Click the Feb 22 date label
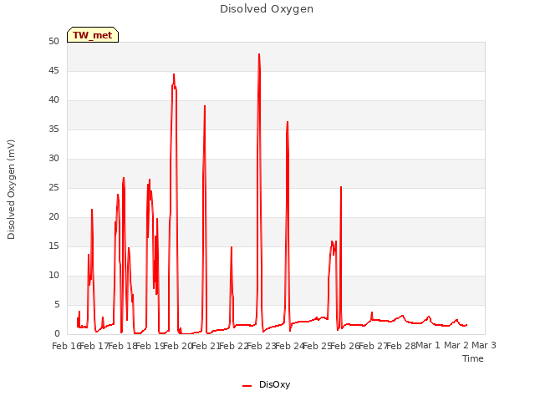 click(234, 346)
